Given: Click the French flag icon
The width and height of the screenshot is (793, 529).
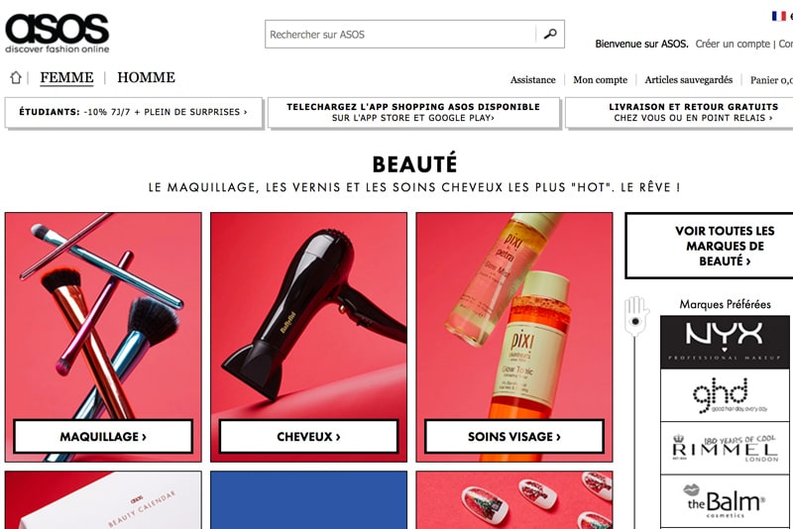Looking at the screenshot, I should click(779, 16).
